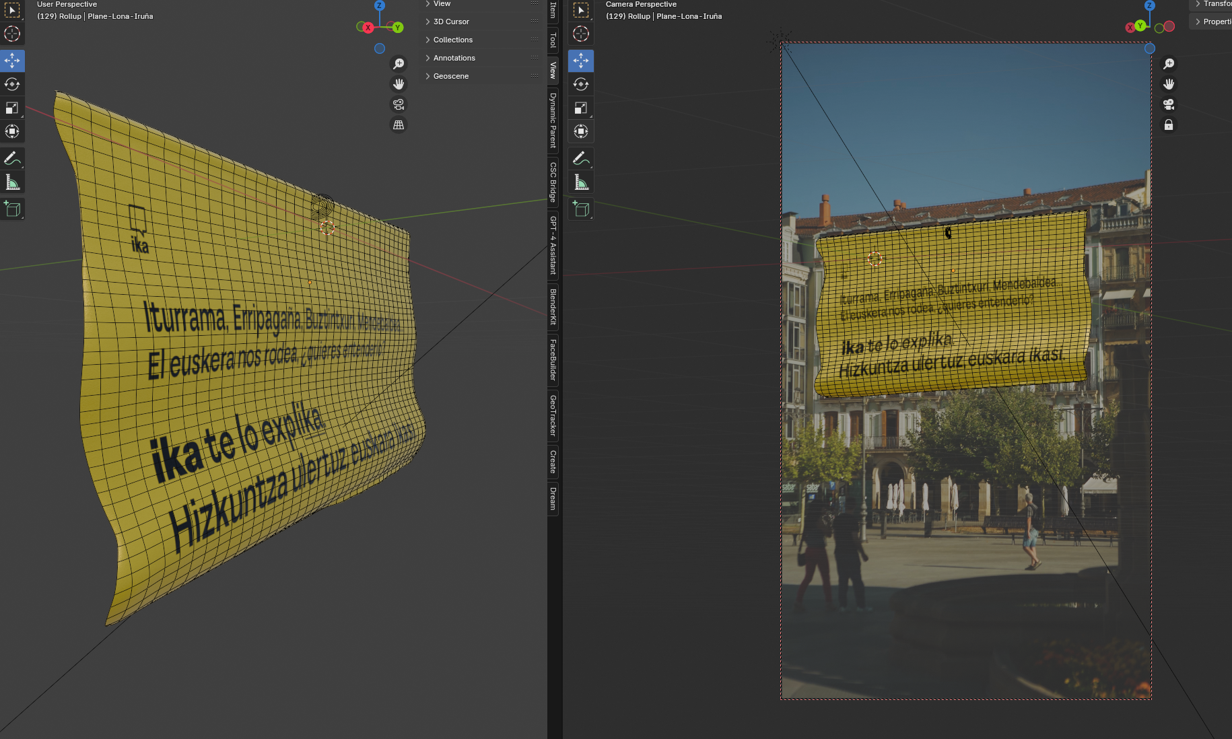
Task: Switch to the FaceBuilder sidebar tab
Action: coord(553,359)
